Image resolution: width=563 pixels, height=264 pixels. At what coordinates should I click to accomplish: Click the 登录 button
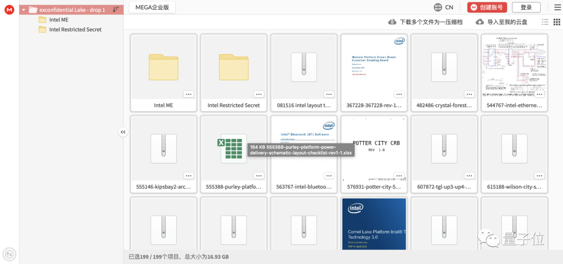[x=526, y=7]
